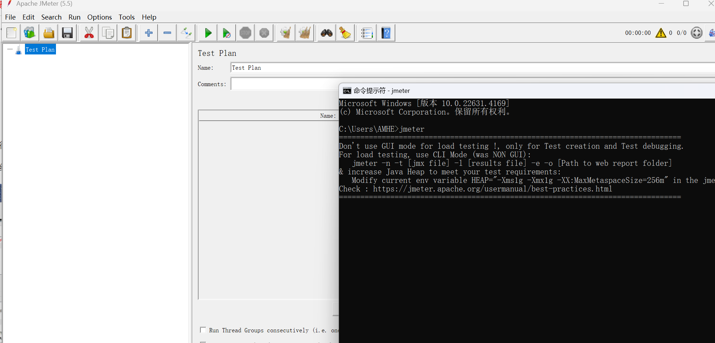Expand all nodes with plus icon
The image size is (715, 343).
[x=149, y=33]
